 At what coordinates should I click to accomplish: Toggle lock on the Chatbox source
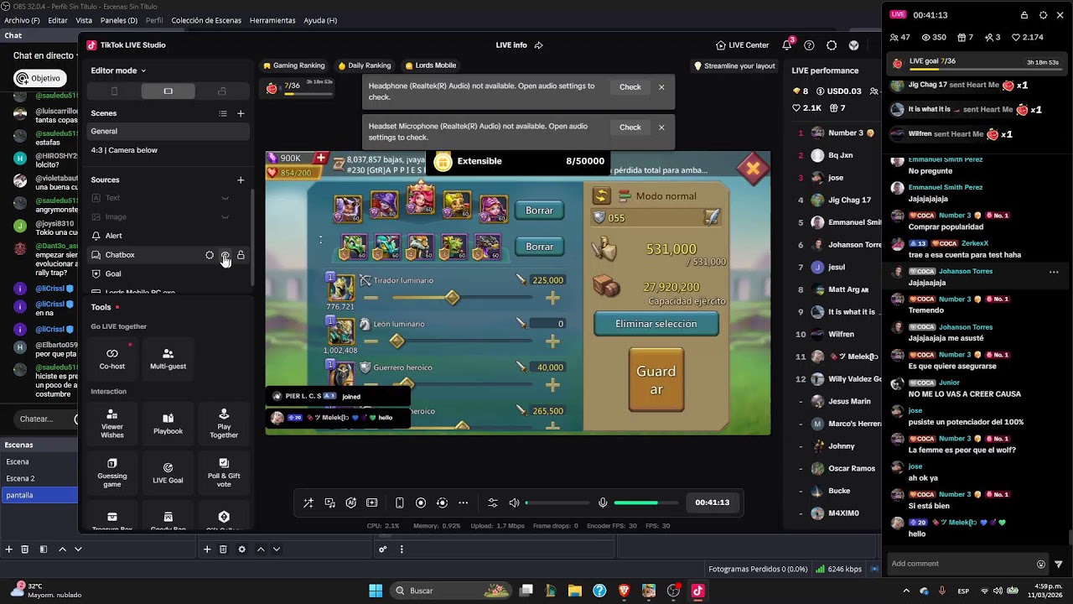pyautogui.click(x=241, y=255)
